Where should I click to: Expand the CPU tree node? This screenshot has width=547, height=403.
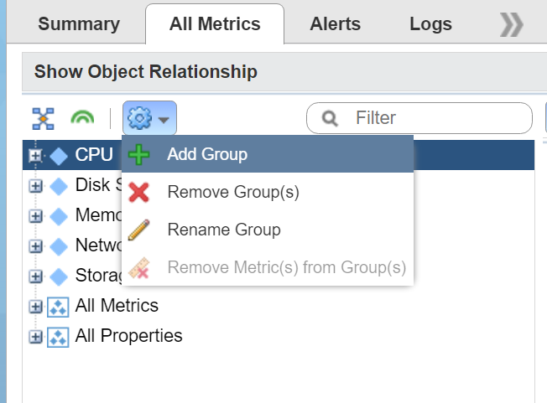click(x=34, y=155)
